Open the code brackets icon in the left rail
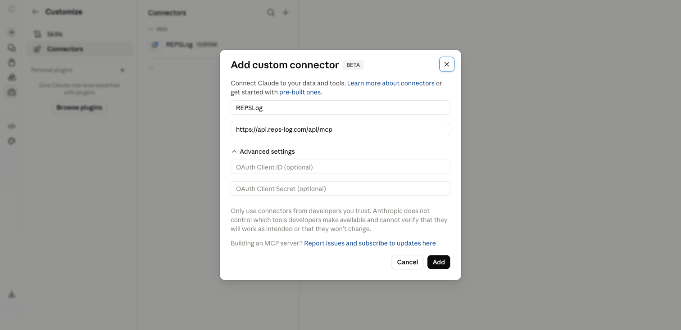 coord(12,126)
